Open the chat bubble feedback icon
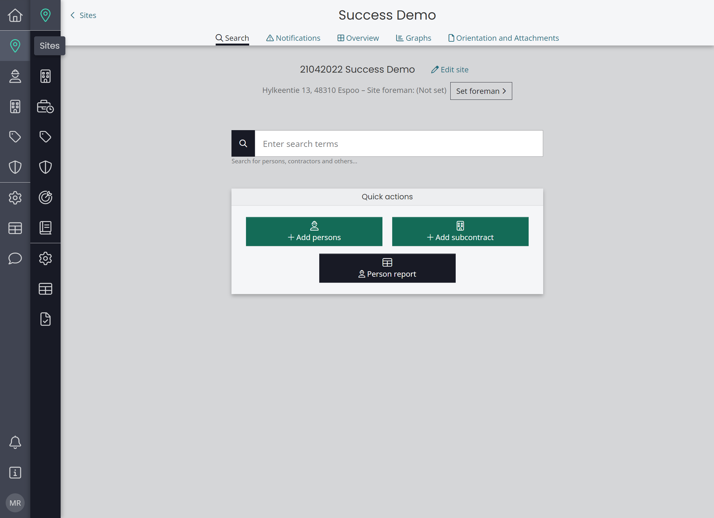This screenshot has height=518, width=714. click(x=15, y=258)
